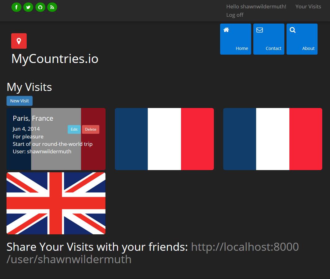The height and width of the screenshot is (279, 330).
Task: Open the GitHub social icon
Action: [40, 7]
